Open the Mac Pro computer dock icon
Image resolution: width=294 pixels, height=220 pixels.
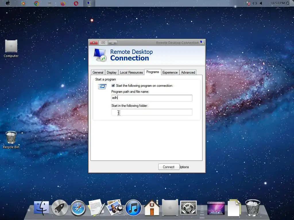(x=170, y=207)
